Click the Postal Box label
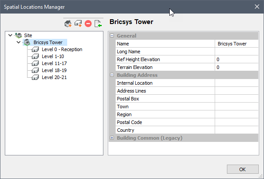This screenshot has width=264, height=179. (x=128, y=99)
